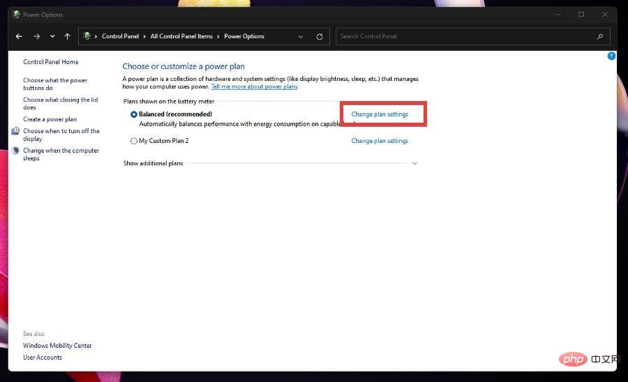
Task: Minimize the Power Options window
Action: click(558, 15)
